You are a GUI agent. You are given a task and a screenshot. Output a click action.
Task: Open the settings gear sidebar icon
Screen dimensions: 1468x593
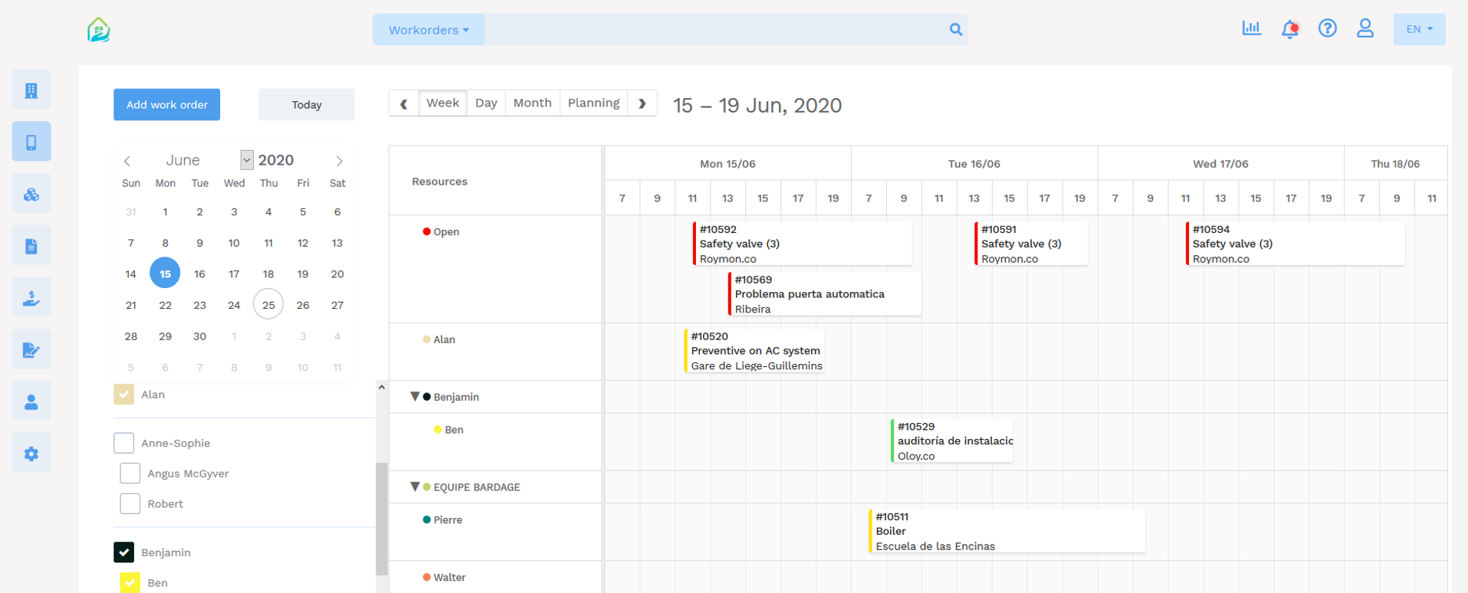click(31, 454)
